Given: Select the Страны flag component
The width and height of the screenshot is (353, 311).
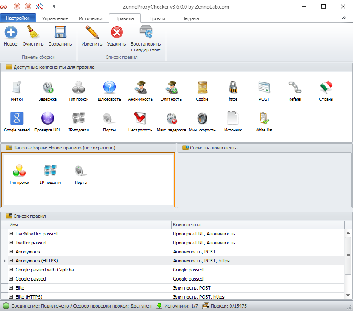Looking at the screenshot, I should click(x=326, y=88).
